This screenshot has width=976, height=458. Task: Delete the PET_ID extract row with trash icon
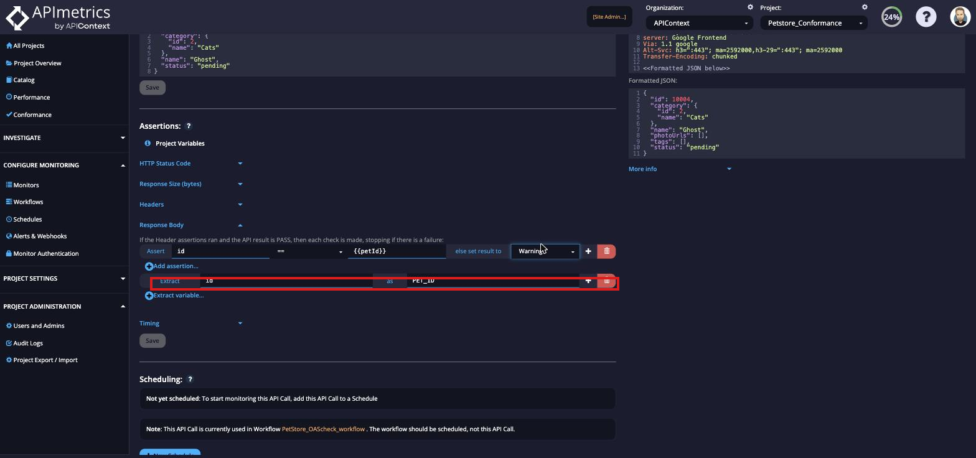[607, 281]
